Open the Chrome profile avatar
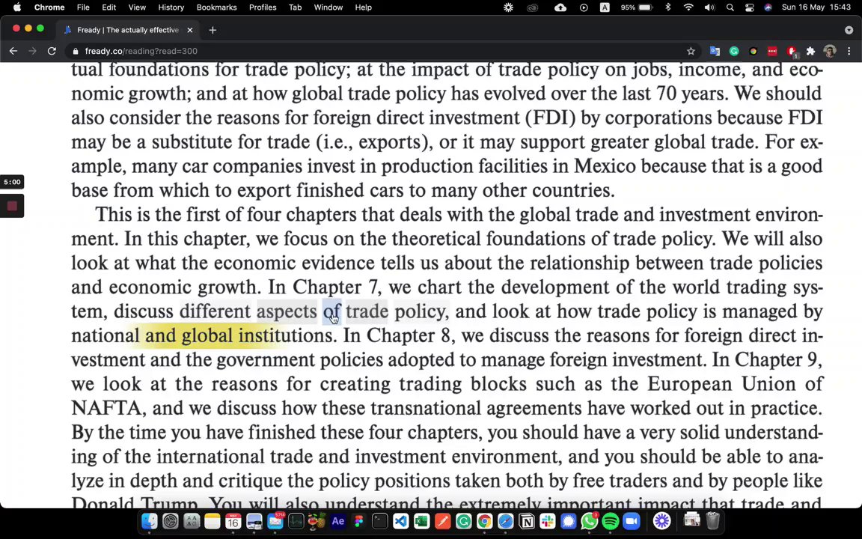This screenshot has height=539, width=862. coord(830,51)
